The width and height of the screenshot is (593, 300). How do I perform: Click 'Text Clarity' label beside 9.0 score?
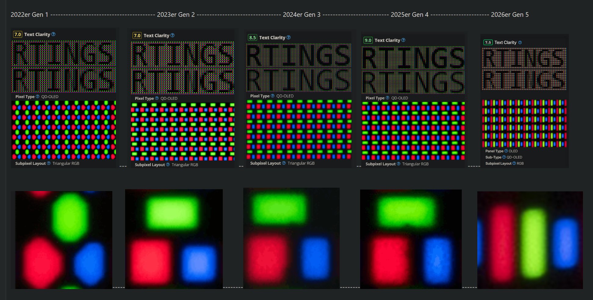(x=387, y=40)
